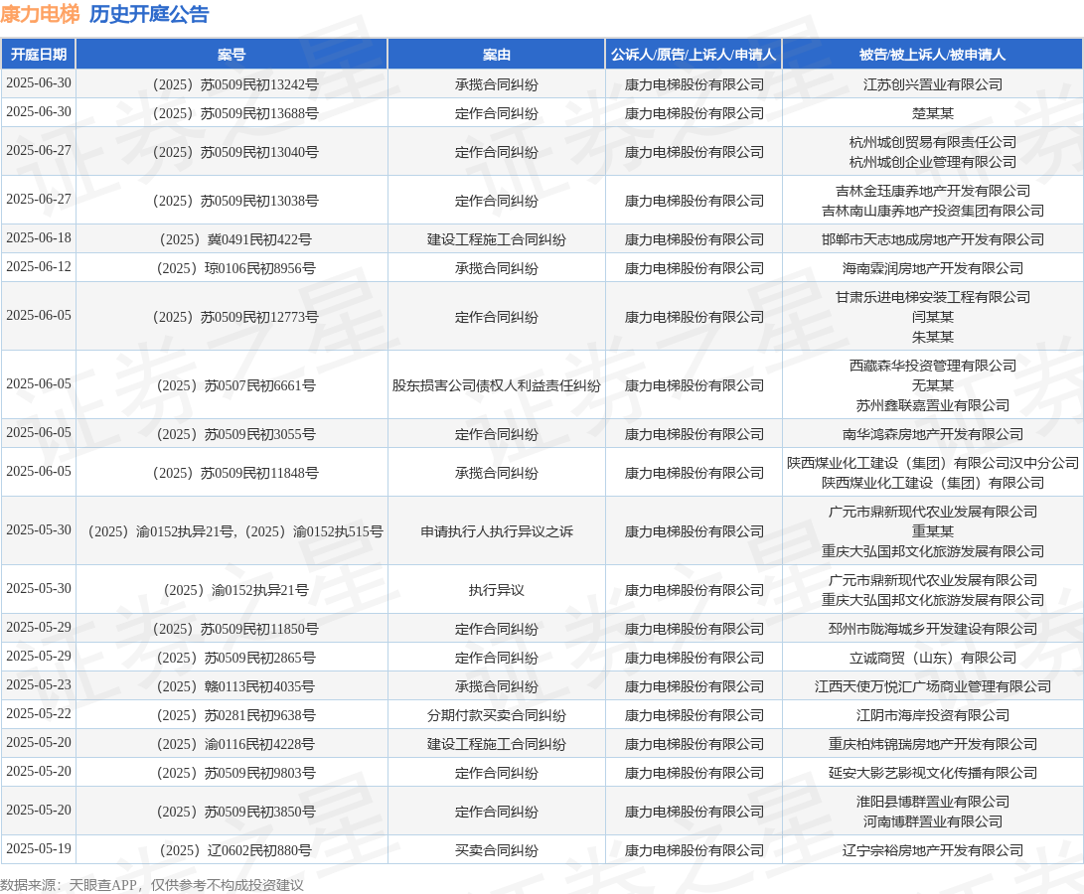Select case number (2025)琼0106民初8956号
Screen dimensions: 1084x894
235,268
